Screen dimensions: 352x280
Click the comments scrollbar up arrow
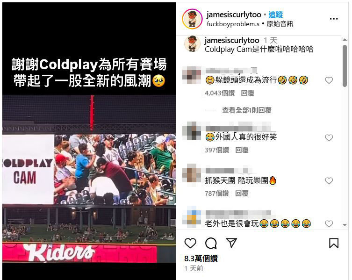coord(345,40)
